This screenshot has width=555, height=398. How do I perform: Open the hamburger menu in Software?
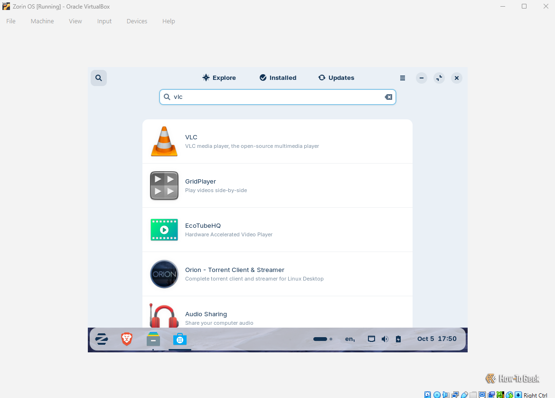click(403, 78)
